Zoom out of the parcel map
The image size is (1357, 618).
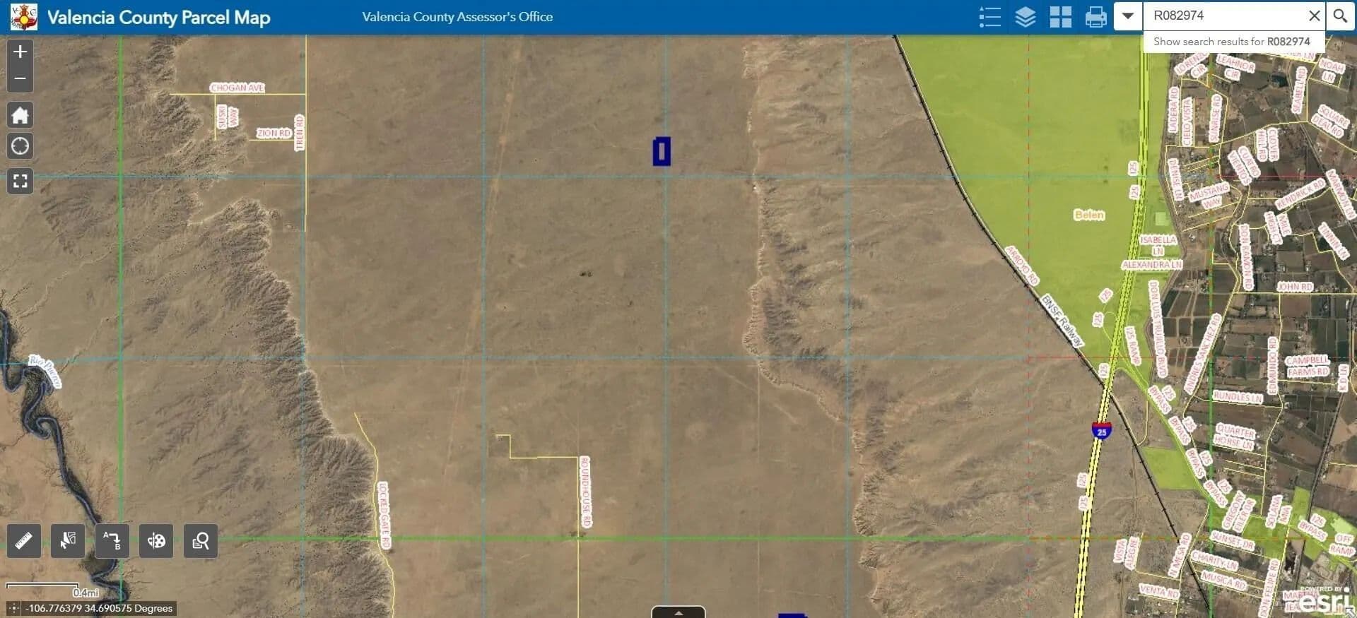click(20, 78)
